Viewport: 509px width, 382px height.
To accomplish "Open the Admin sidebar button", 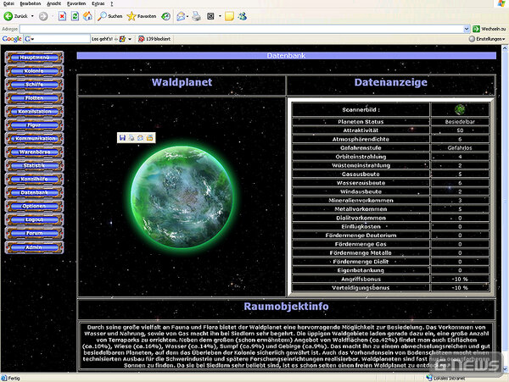I will pyautogui.click(x=34, y=247).
